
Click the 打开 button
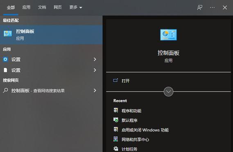click(x=125, y=81)
